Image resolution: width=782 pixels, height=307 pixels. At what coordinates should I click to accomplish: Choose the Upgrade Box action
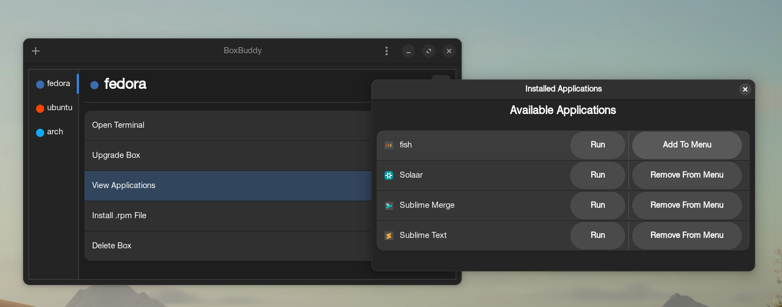pos(228,156)
